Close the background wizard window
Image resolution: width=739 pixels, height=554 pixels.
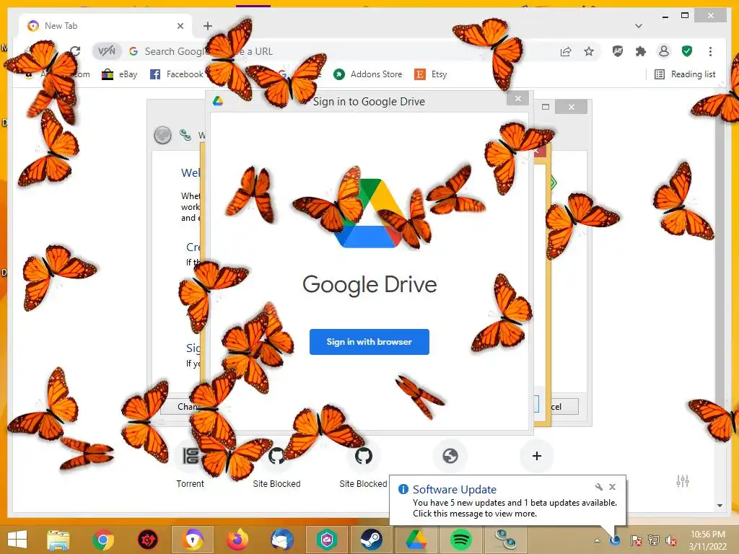click(572, 107)
